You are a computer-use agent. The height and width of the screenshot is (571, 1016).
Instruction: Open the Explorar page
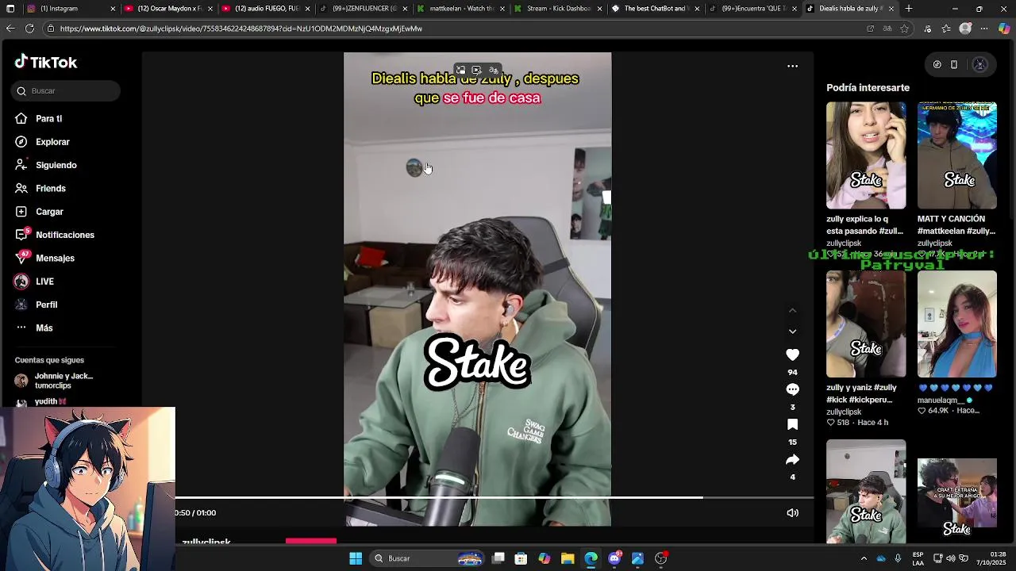click(52, 142)
